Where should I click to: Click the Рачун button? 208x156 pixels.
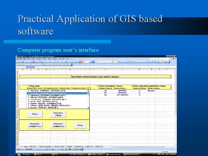point(35,114)
